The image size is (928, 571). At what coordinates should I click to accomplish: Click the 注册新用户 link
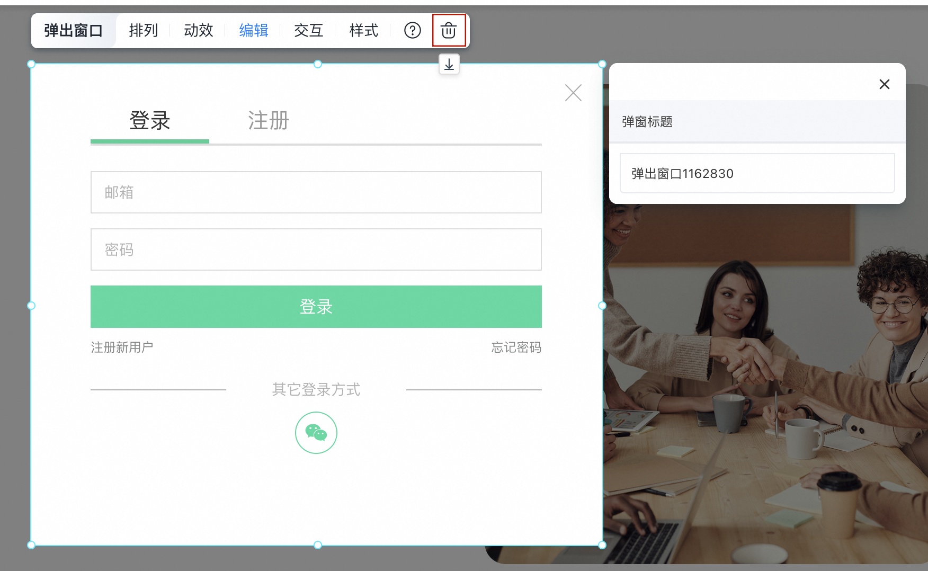[x=122, y=347]
